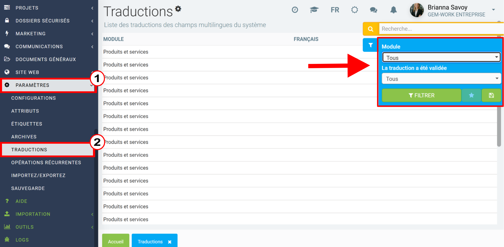
Task: Click the yellow search magnifier icon
Action: pyautogui.click(x=370, y=29)
